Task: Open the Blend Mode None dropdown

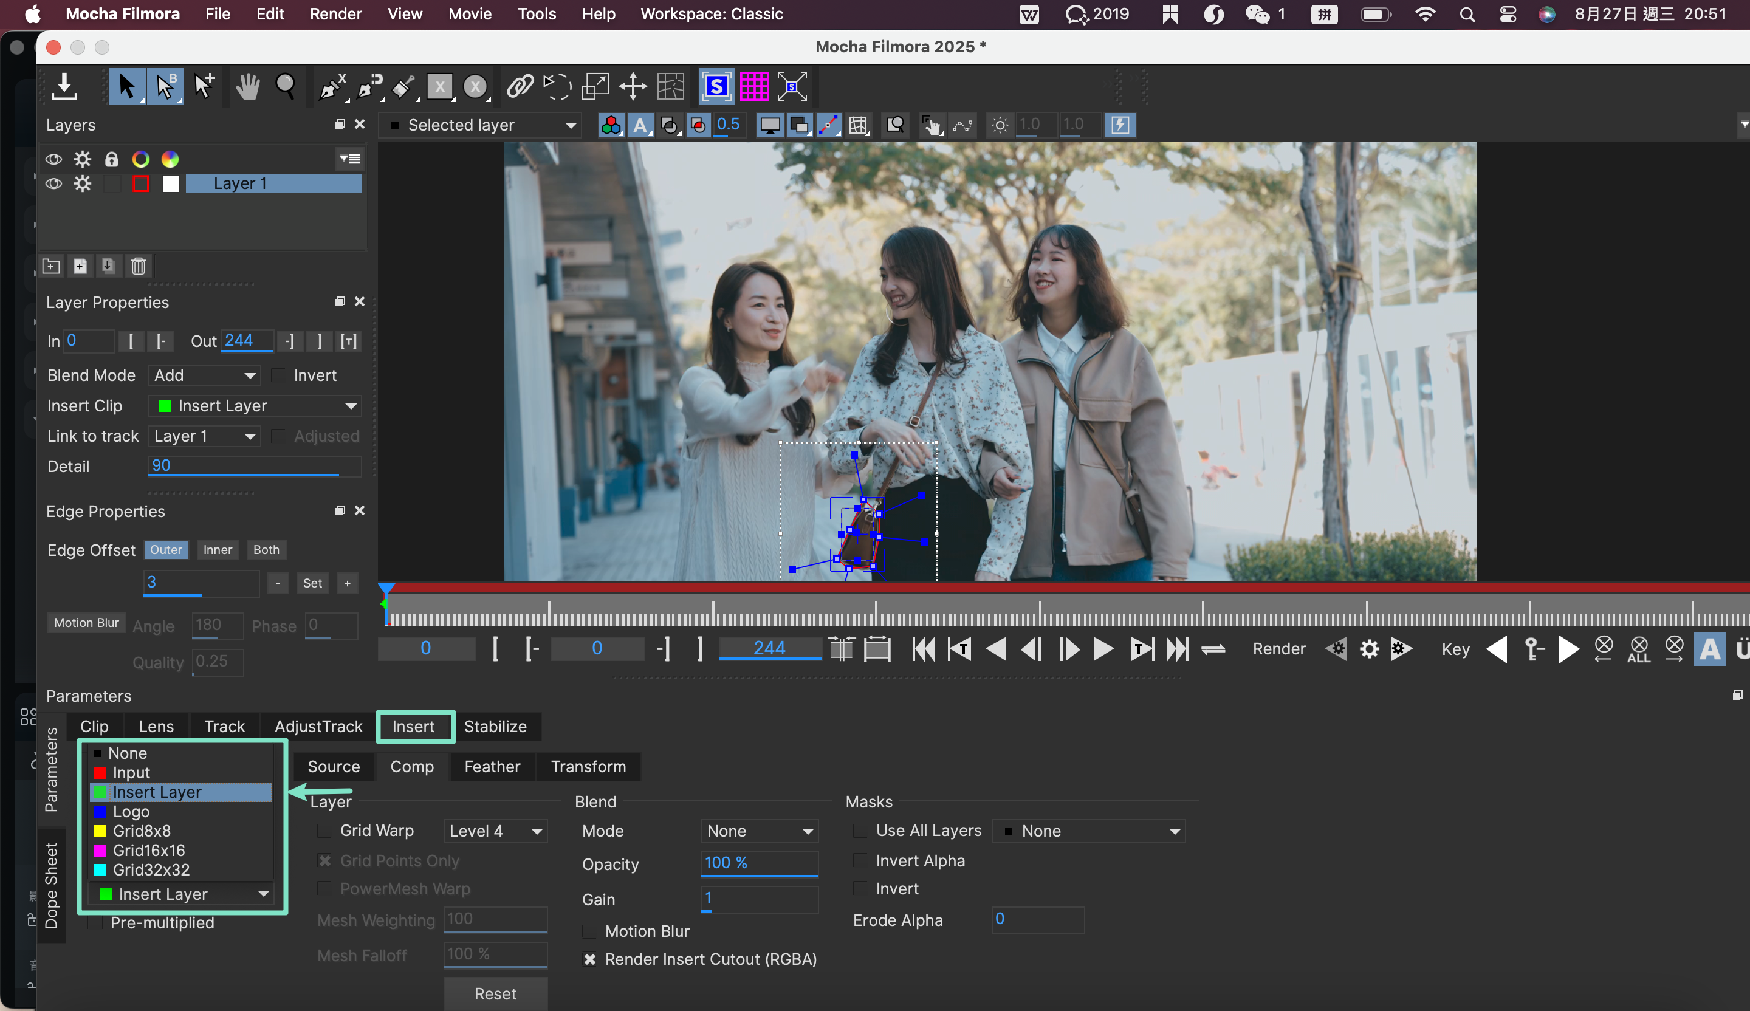Action: tap(759, 831)
